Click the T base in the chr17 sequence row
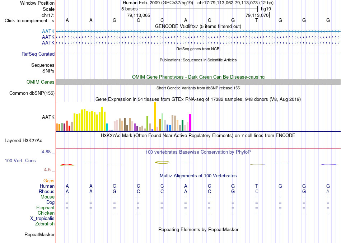 (257, 20)
